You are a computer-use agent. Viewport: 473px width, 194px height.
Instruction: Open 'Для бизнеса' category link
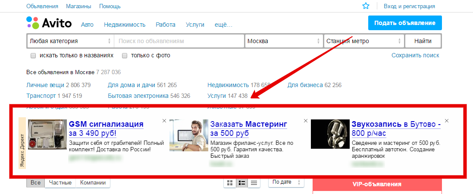(x=305, y=85)
